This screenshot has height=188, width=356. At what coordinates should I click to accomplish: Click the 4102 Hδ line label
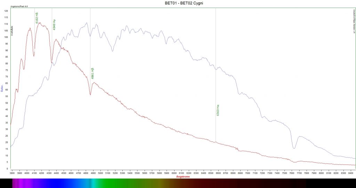(x=37, y=18)
